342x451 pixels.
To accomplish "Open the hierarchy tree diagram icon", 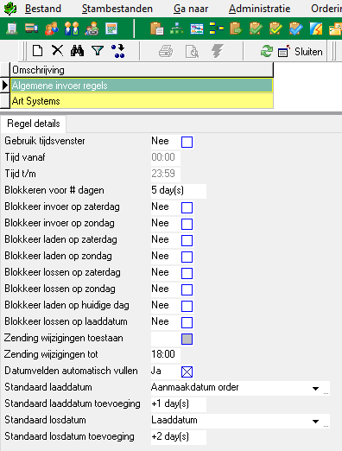I will coord(177,29).
